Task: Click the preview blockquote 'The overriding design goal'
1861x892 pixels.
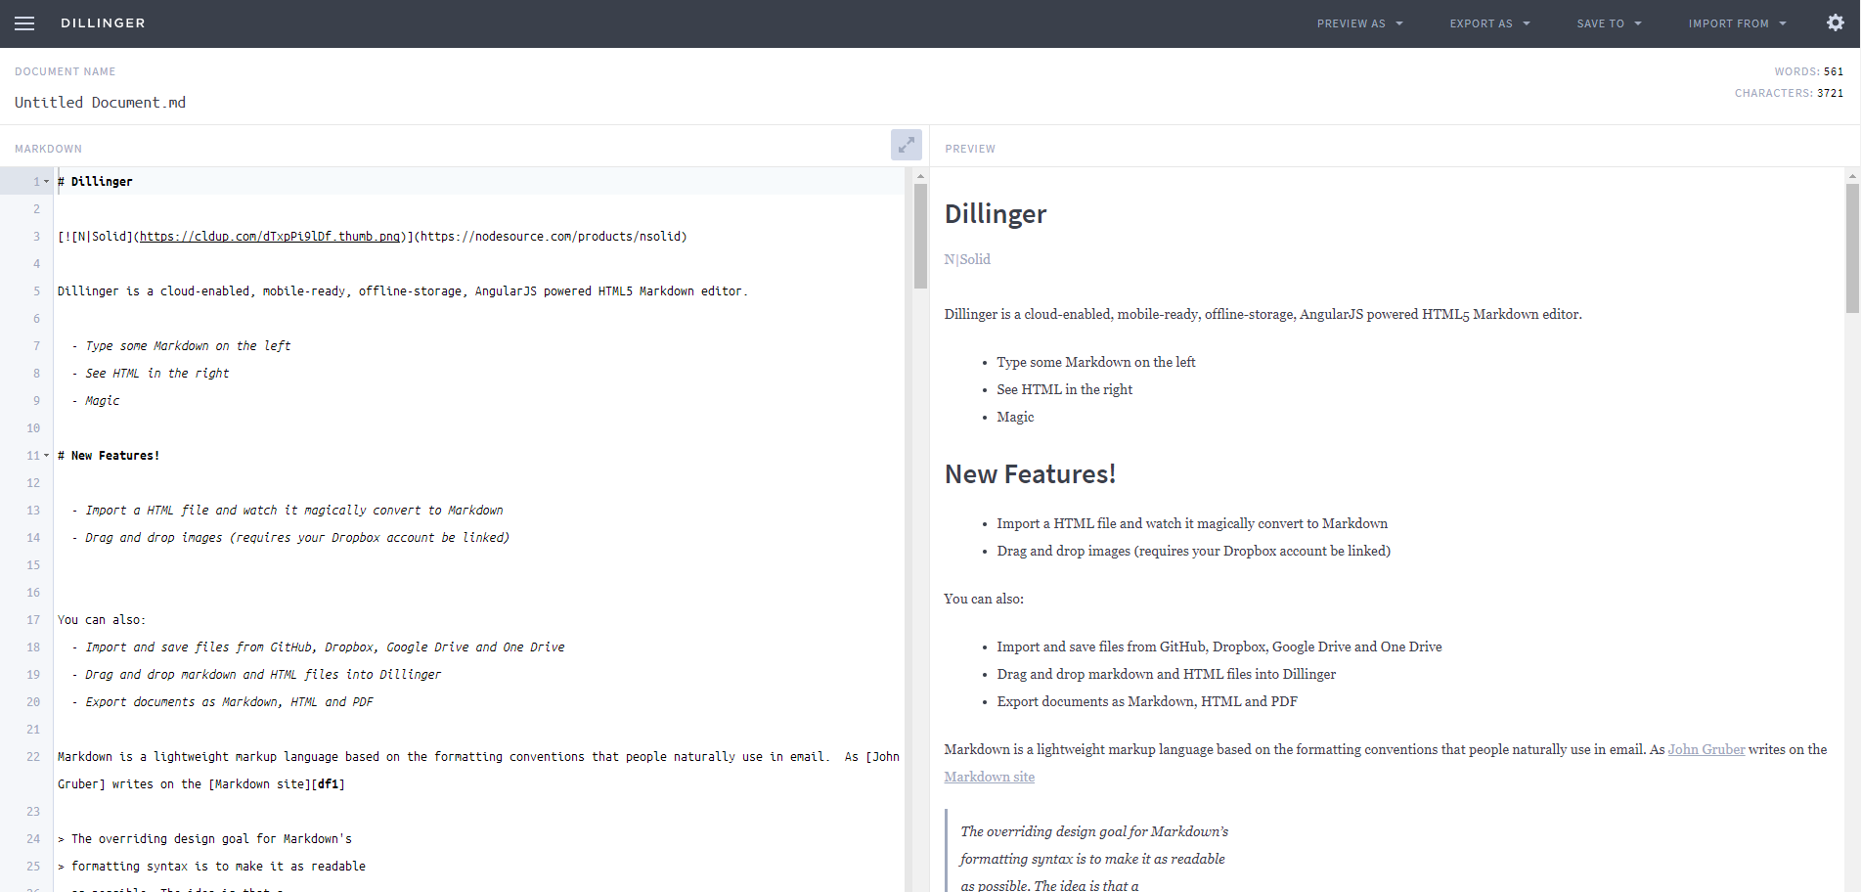Action: click(x=1094, y=831)
